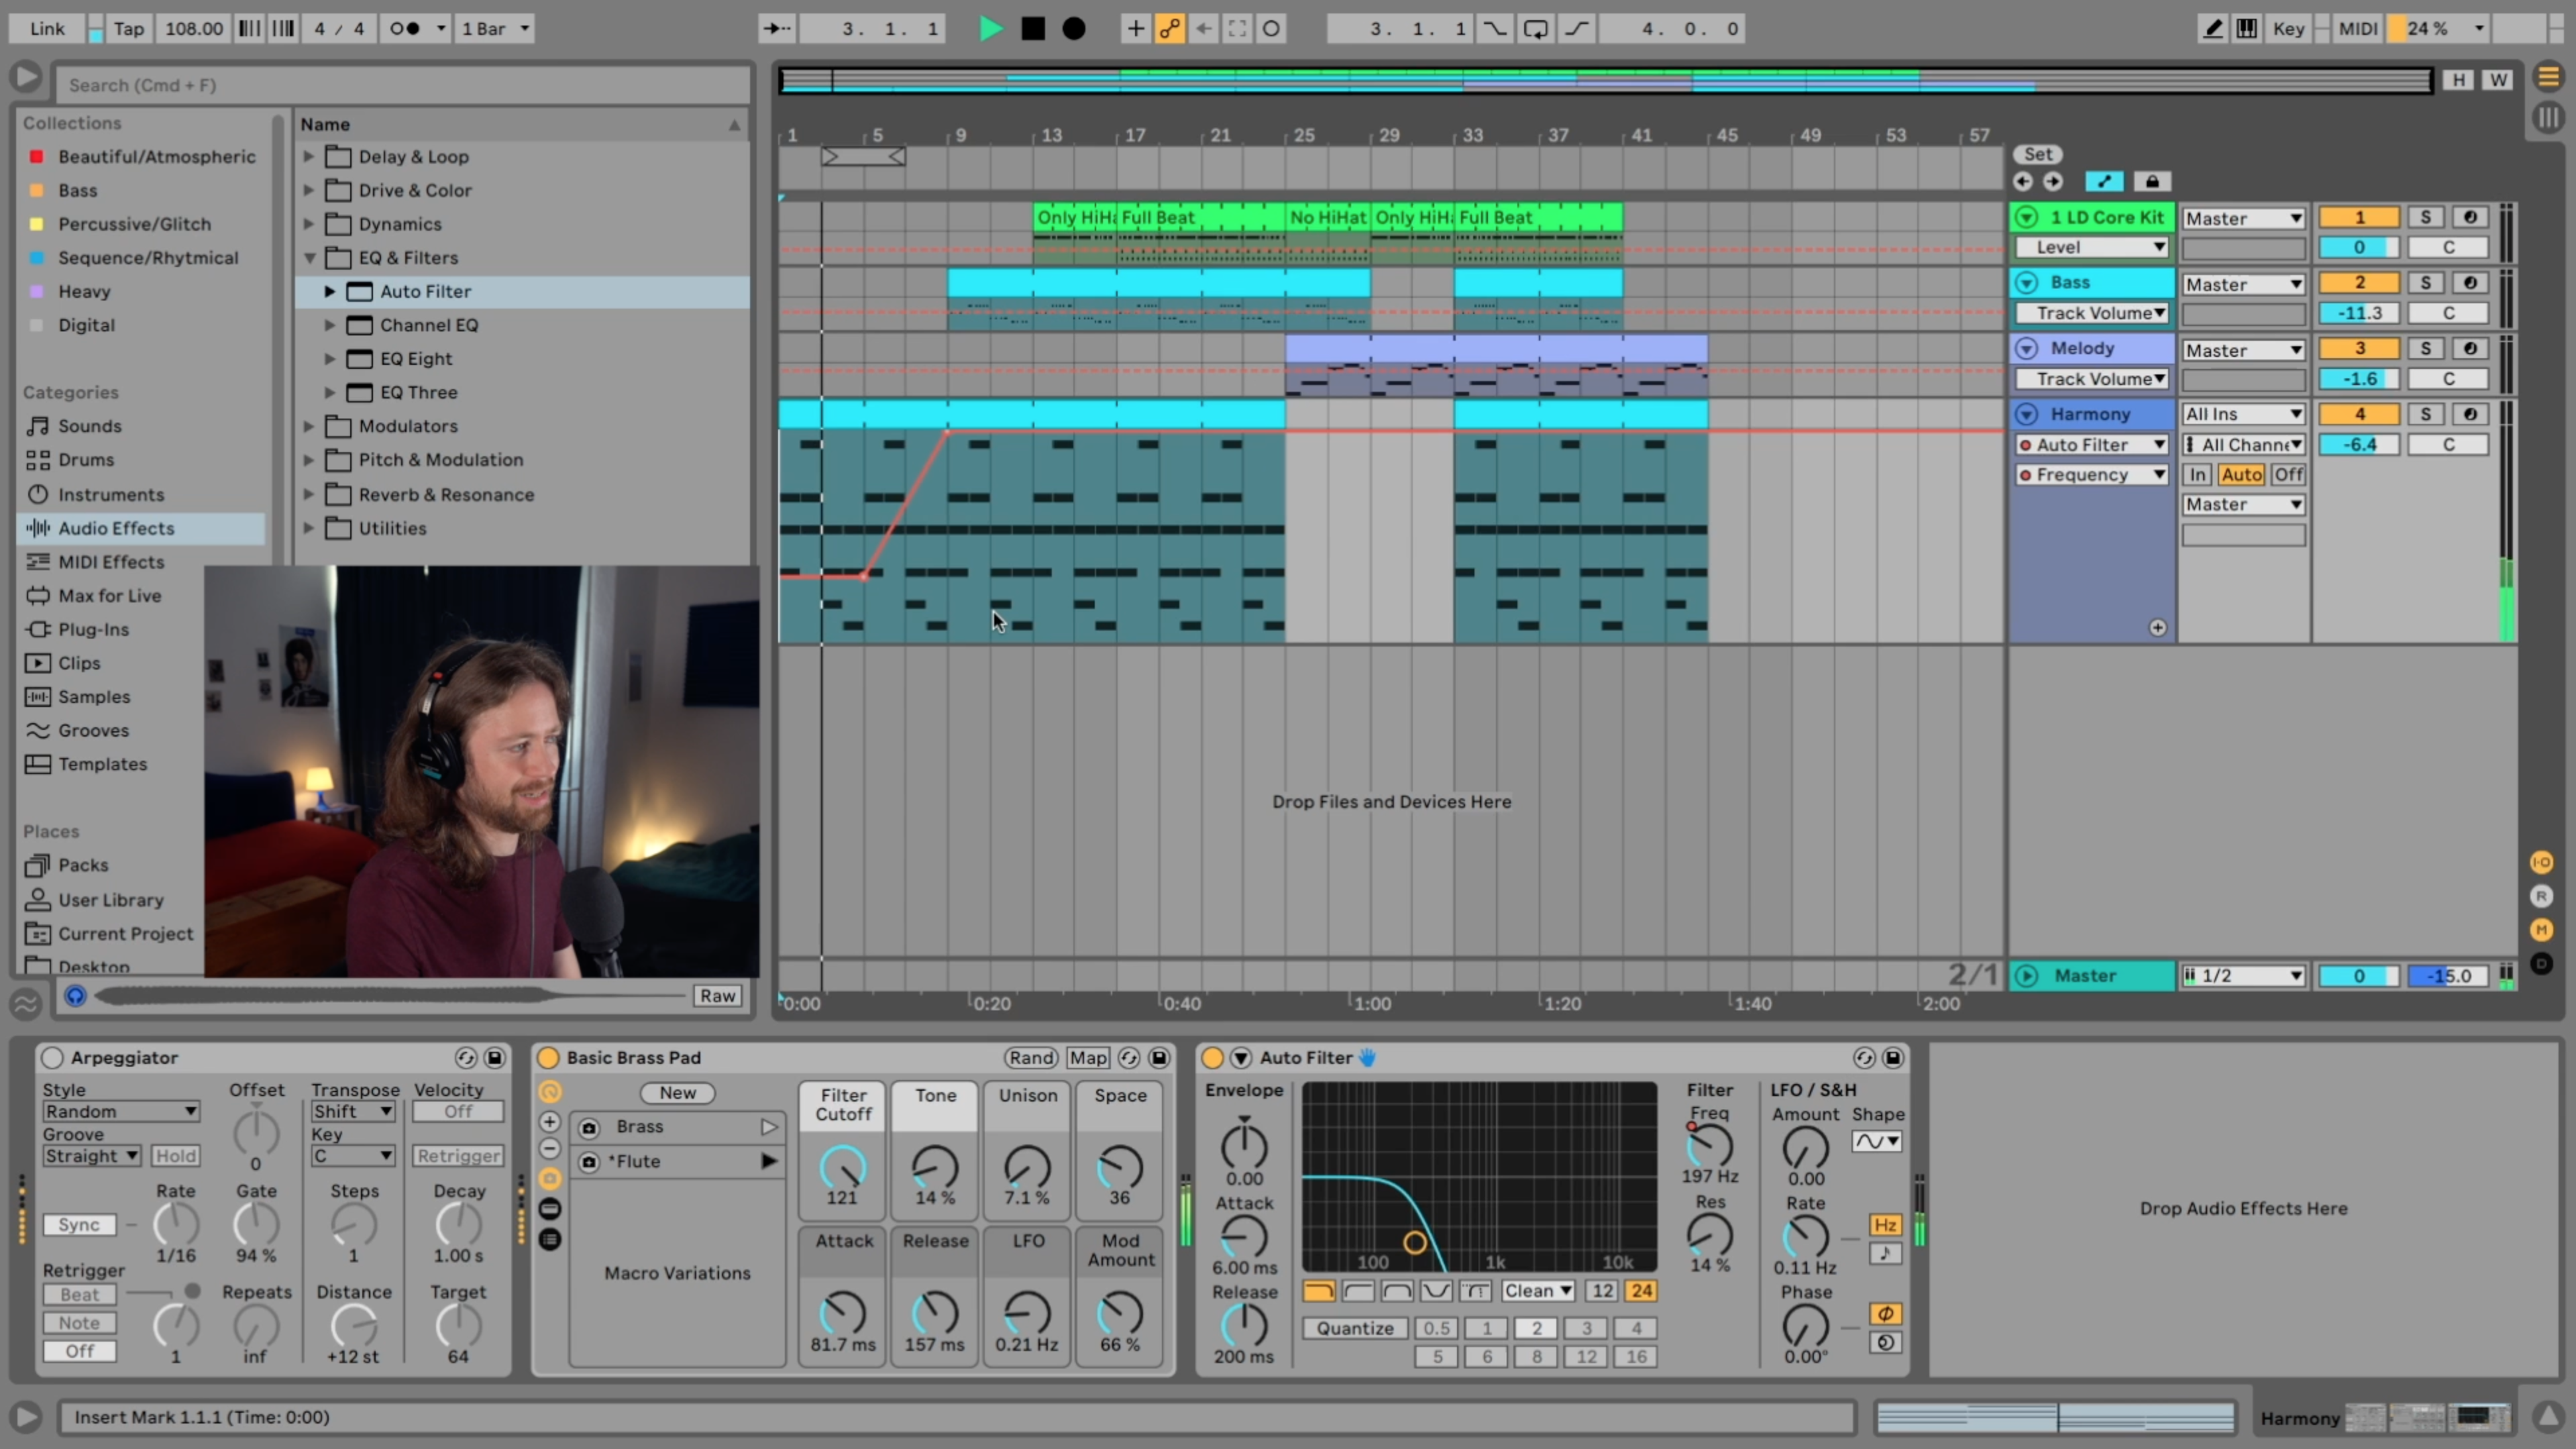Open the Clean filter circuit dropdown
This screenshot has height=1449, width=2576.
[1537, 1291]
